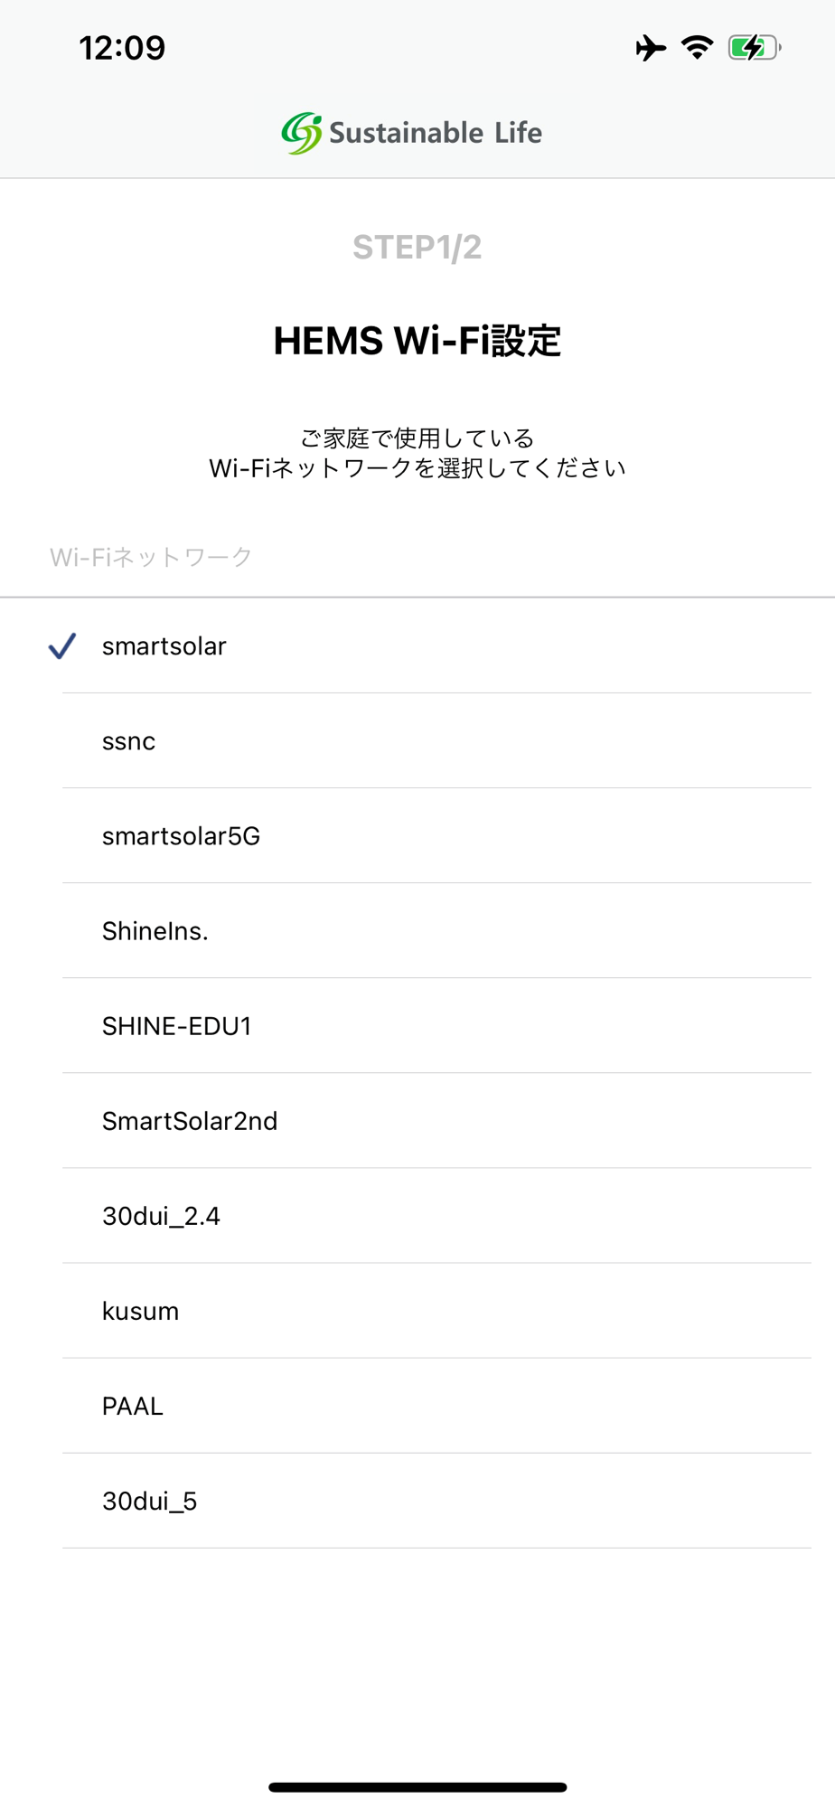Tap the 30dui_2.4 network entry
Viewport: 835px width, 1808px height.
click(161, 1216)
